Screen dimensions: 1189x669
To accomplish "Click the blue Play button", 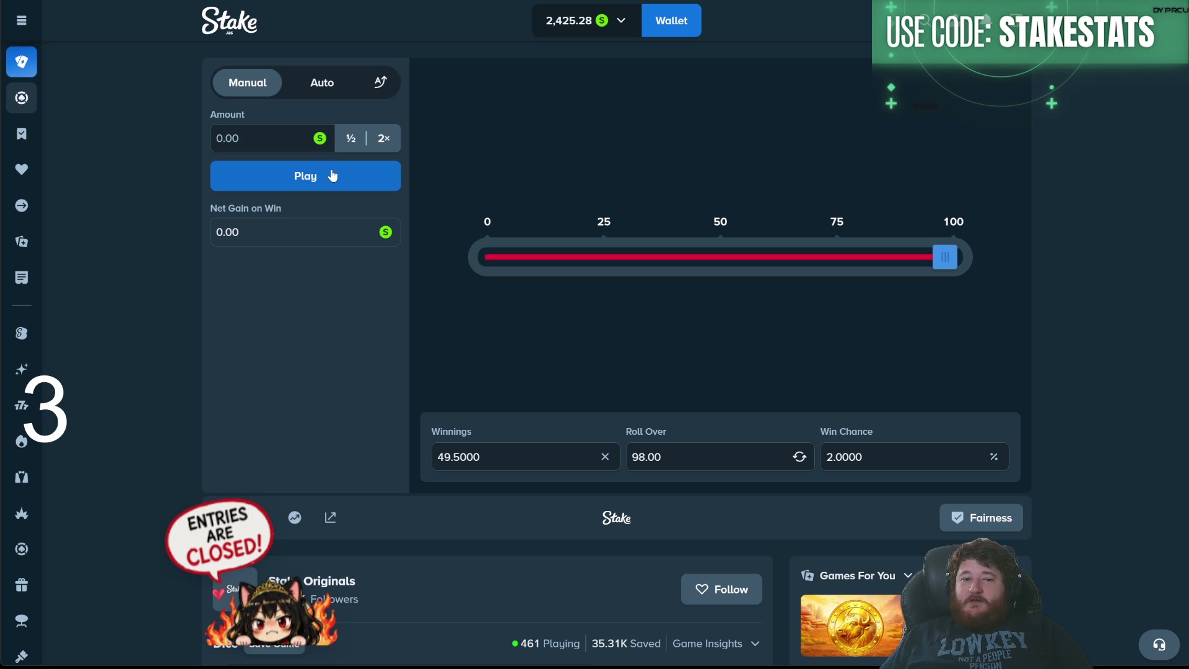I will click(x=305, y=176).
